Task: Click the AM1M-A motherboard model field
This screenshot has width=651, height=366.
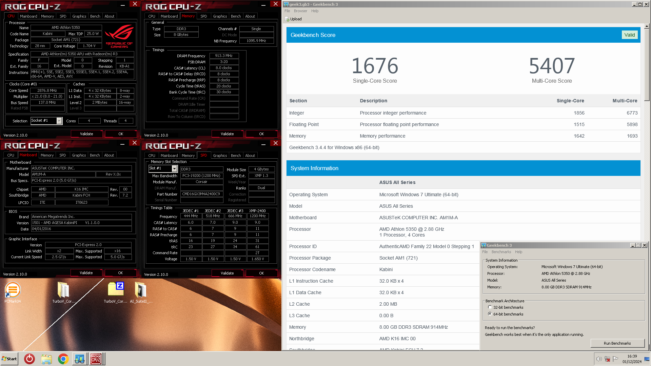Action: coord(63,174)
